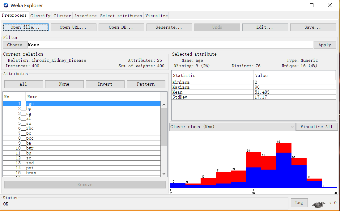Viewport: 340px width, 211px height.
Task: Go to the Visualize tab
Action: [156, 16]
